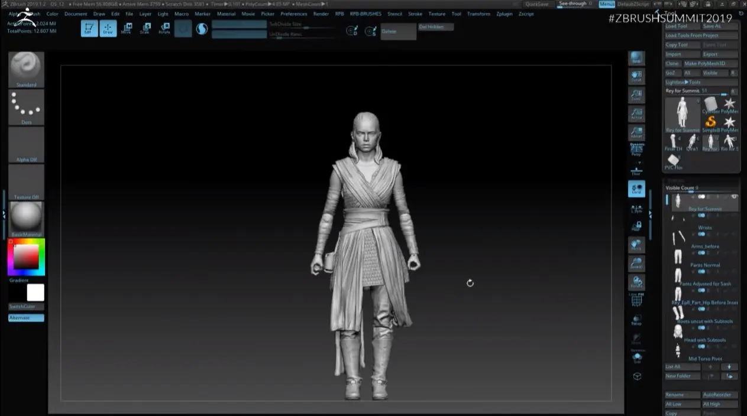Open the Zplugin menu
747x416 pixels.
click(x=505, y=14)
